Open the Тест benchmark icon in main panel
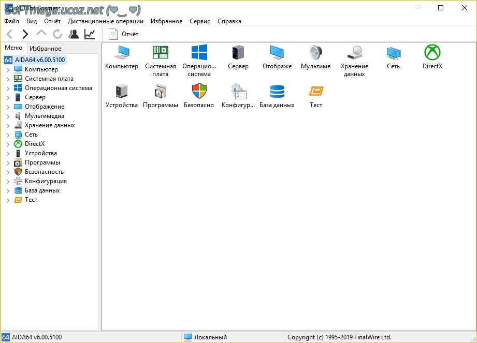Image resolution: width=477 pixels, height=343 pixels. click(x=315, y=92)
